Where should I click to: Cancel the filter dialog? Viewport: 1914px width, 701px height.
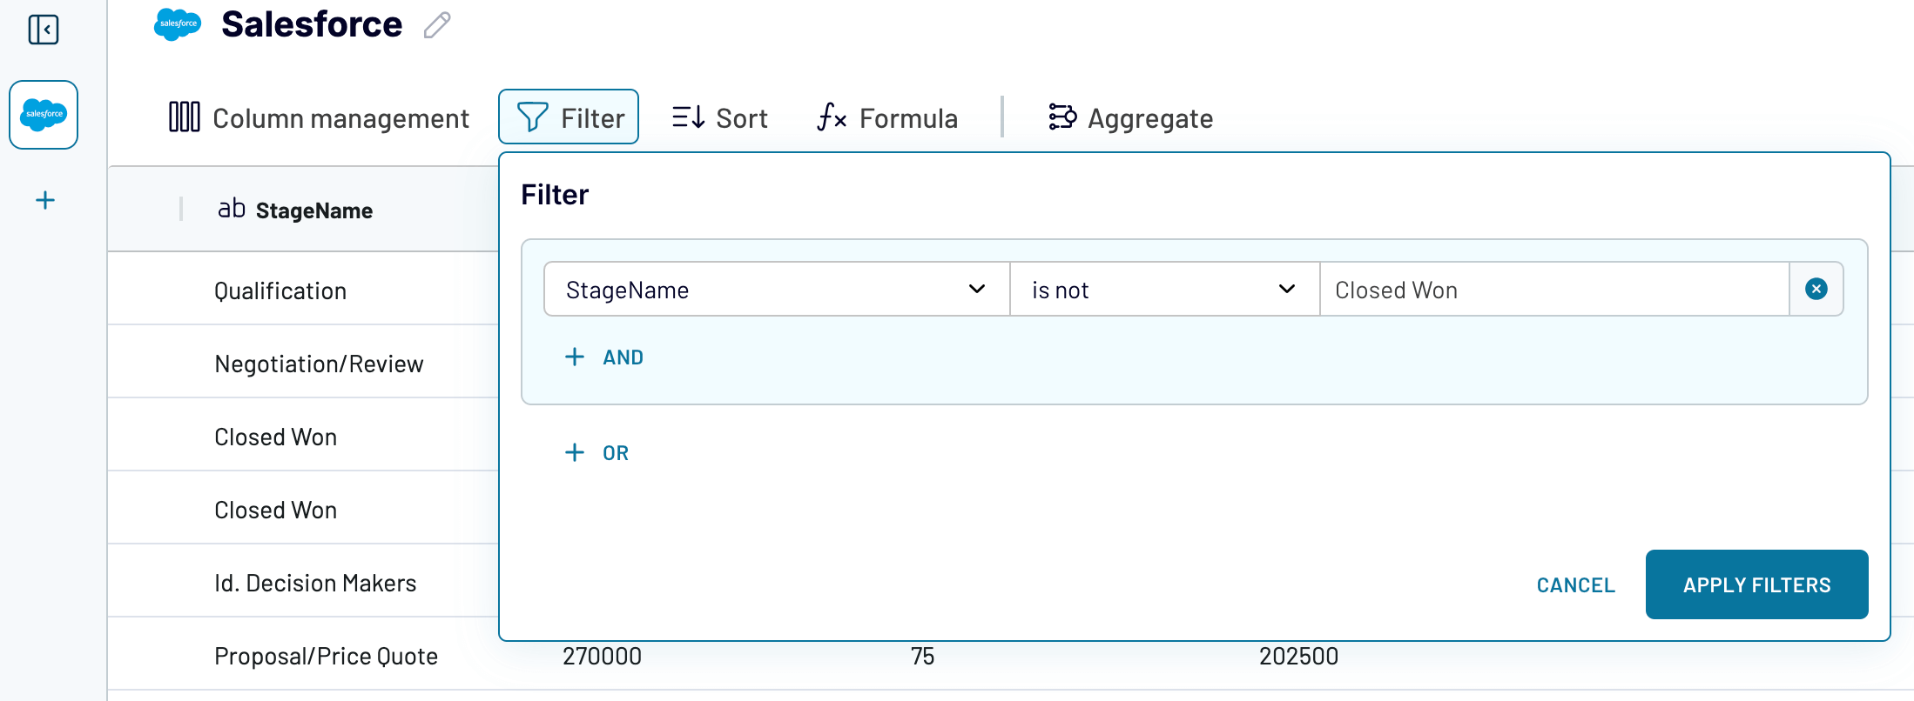1575,585
